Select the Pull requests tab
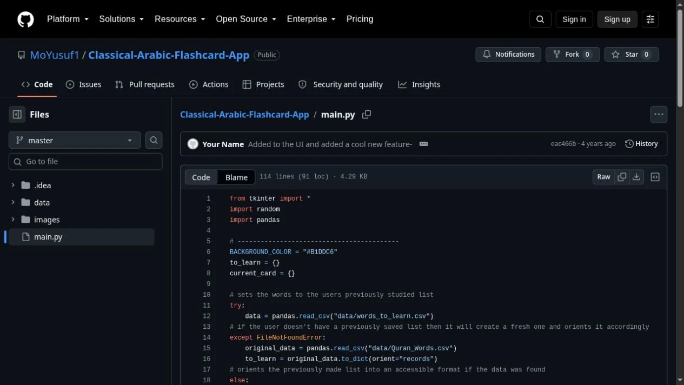The image size is (684, 385). (144, 84)
